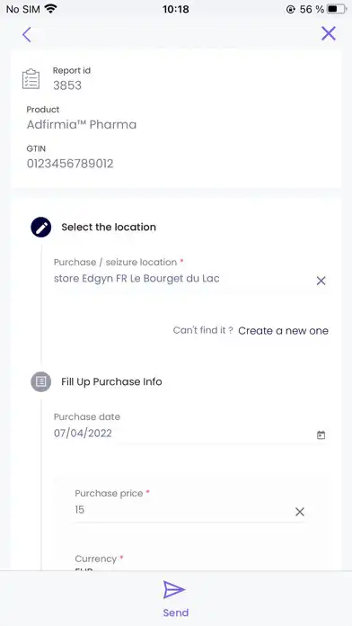Expand the Select the location section
The height and width of the screenshot is (626, 352).
tap(109, 228)
